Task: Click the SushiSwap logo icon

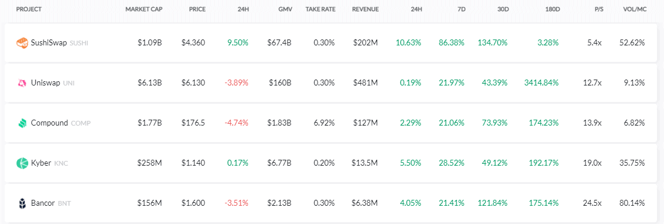Action: point(22,43)
